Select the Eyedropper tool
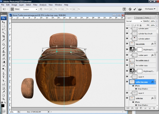 point(3,92)
